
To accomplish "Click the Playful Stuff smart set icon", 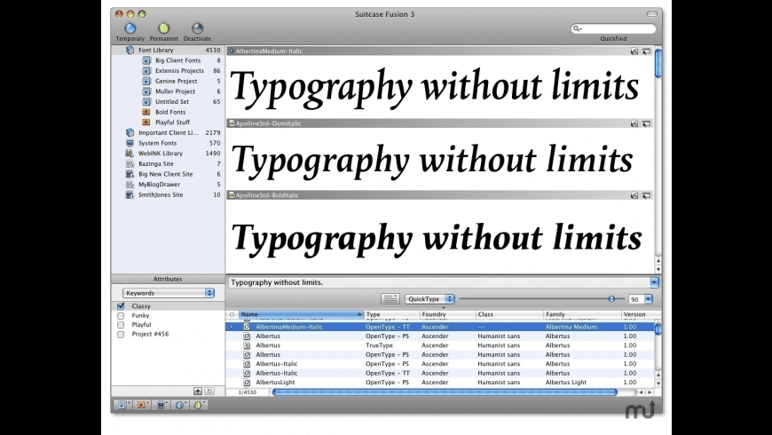I will coord(146,123).
